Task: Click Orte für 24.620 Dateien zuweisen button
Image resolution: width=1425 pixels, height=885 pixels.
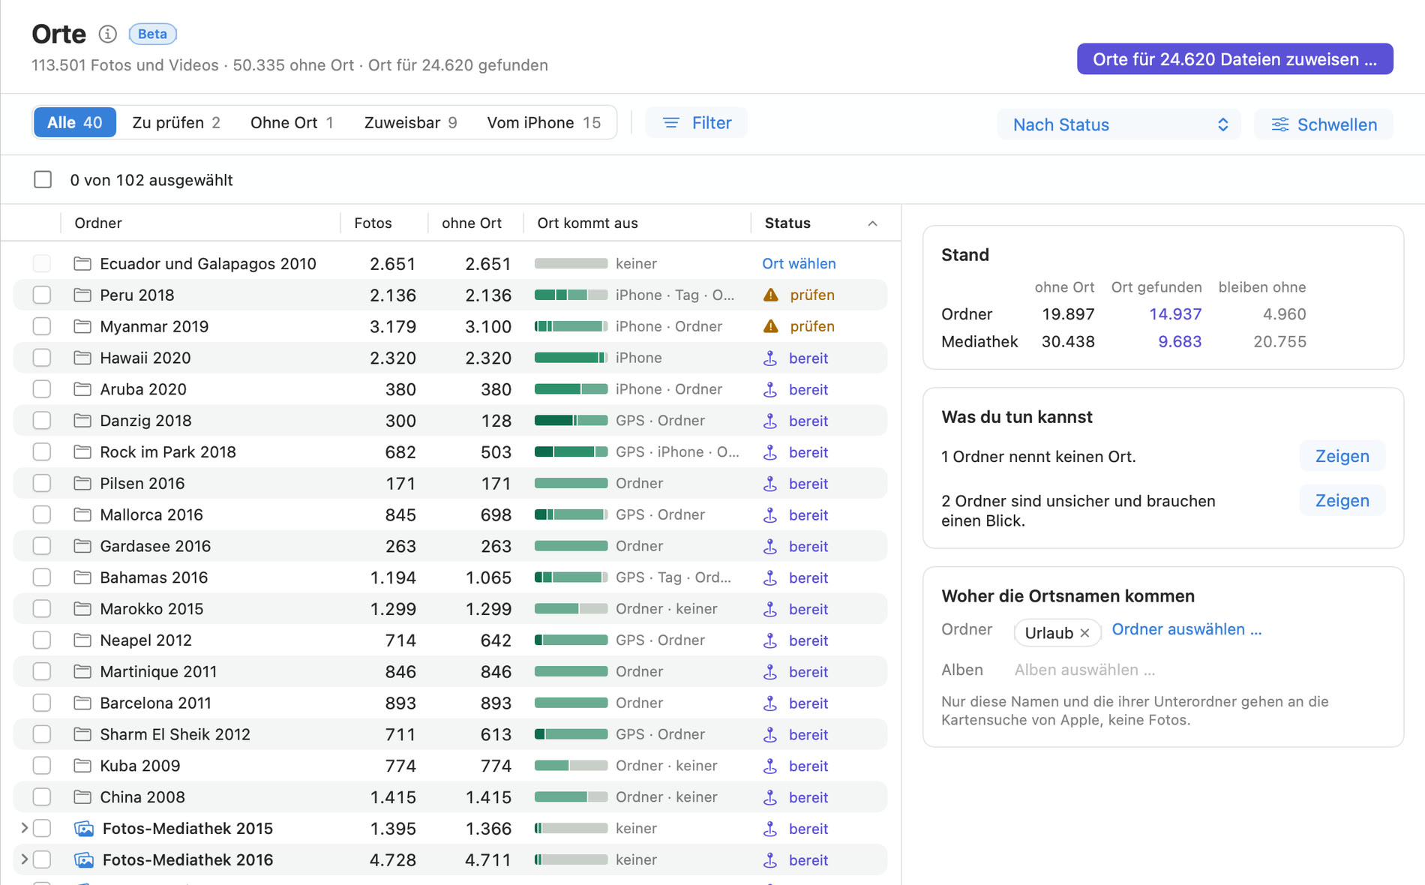Action: coord(1234,59)
